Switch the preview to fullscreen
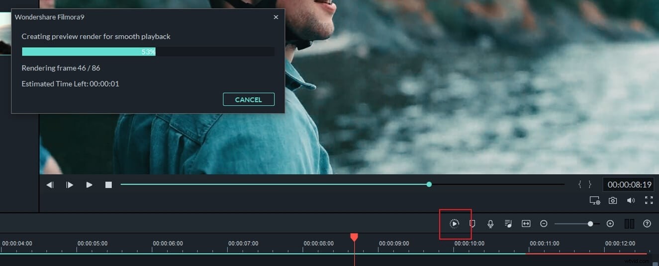This screenshot has height=266, width=659. click(x=649, y=200)
